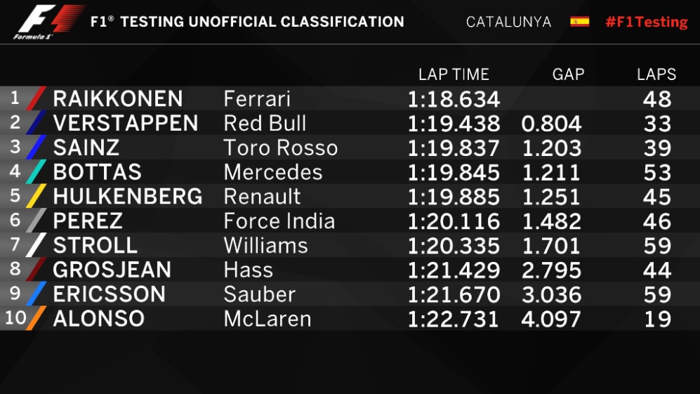This screenshot has height=394, width=700.
Task: Click the Toro Rosso team name
Action: click(x=280, y=148)
